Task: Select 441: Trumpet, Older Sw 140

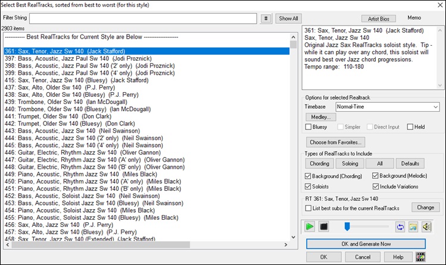Action: pyautogui.click(x=146, y=116)
